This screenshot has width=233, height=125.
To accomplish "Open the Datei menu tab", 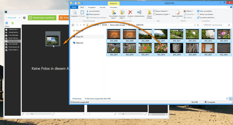I will [74, 7].
